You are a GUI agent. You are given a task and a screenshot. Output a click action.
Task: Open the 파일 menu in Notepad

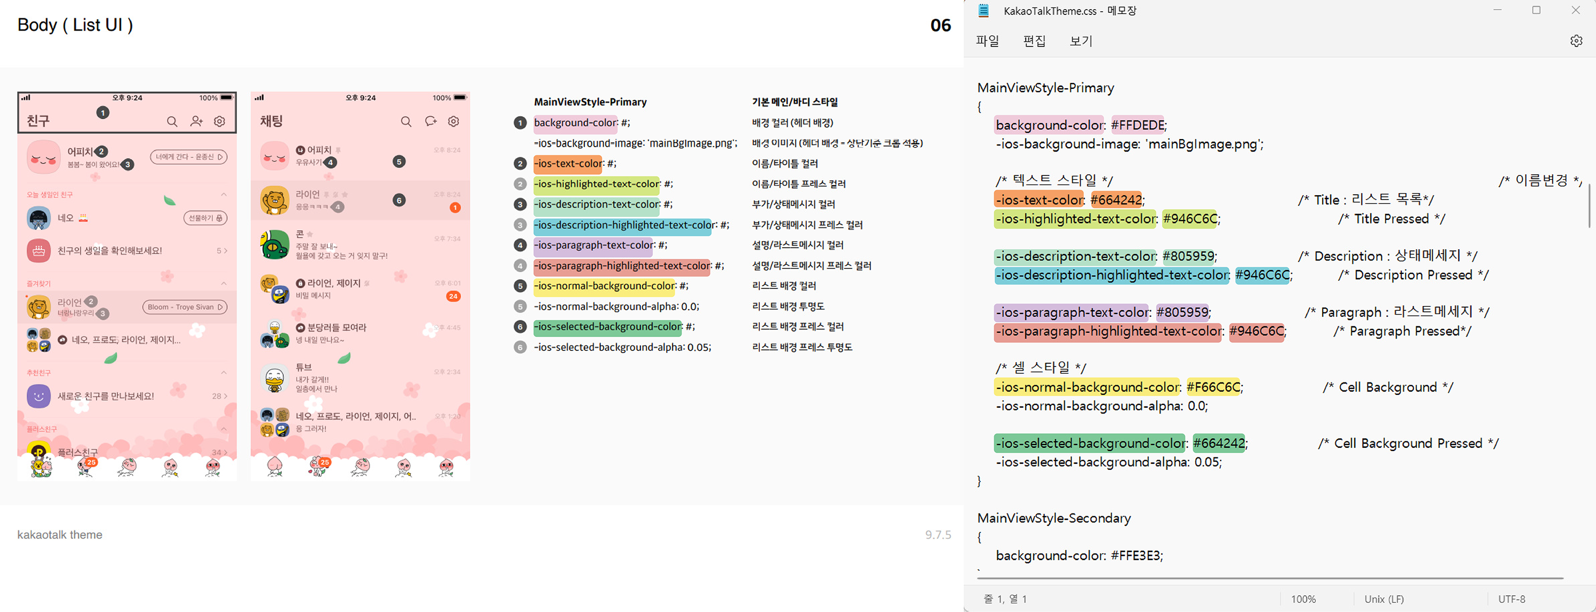point(987,41)
